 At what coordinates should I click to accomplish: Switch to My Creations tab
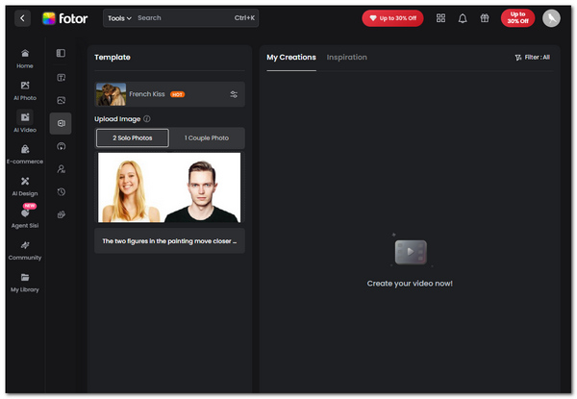[x=290, y=58]
